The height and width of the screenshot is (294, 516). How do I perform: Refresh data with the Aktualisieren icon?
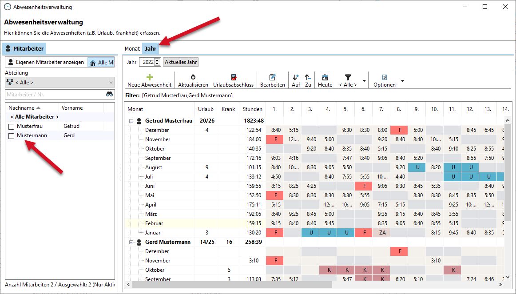pyautogui.click(x=193, y=77)
